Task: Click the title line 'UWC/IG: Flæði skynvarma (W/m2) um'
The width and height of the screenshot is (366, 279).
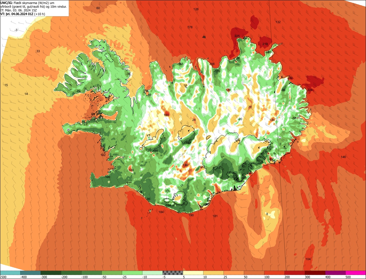Action: [x=28, y=3]
